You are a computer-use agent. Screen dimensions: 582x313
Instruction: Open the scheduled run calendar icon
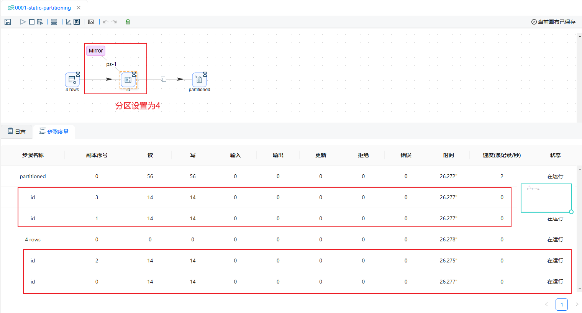pos(40,22)
